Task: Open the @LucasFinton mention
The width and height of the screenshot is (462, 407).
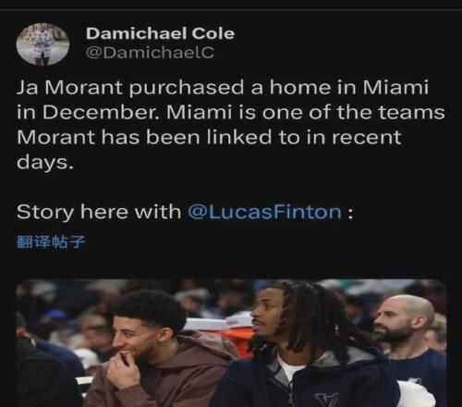Action: [x=264, y=212]
